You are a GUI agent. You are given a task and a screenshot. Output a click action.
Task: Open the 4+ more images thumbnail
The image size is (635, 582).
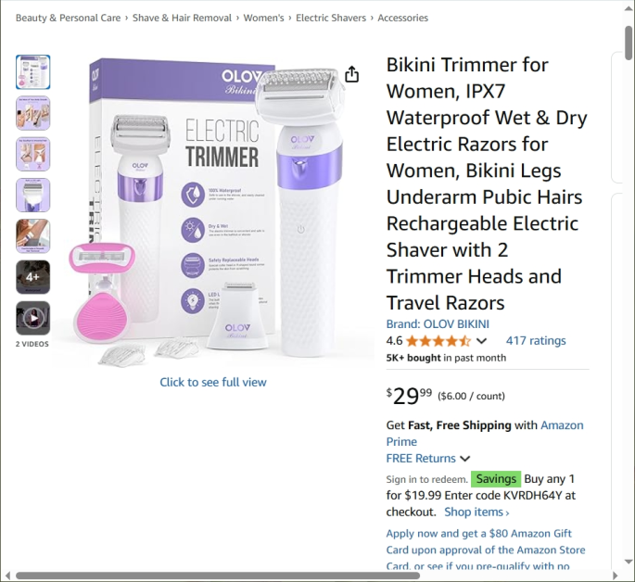coord(33,277)
